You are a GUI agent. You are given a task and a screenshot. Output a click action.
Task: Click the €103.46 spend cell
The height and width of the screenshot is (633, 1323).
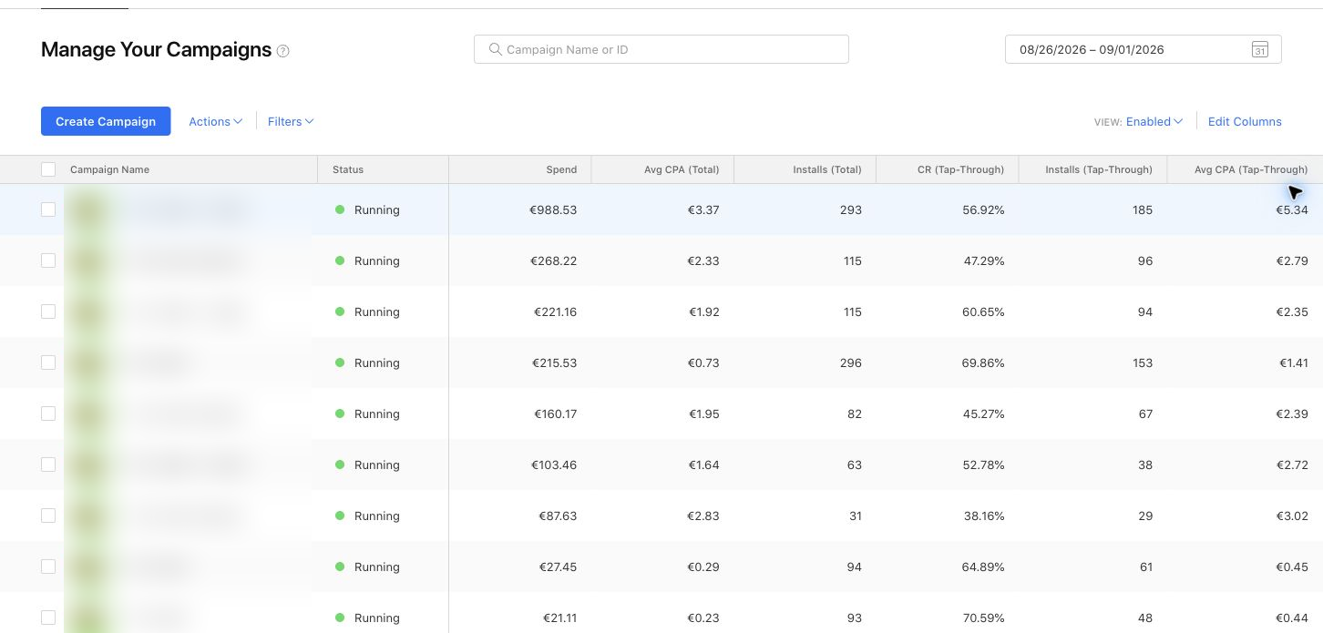pyautogui.click(x=554, y=465)
